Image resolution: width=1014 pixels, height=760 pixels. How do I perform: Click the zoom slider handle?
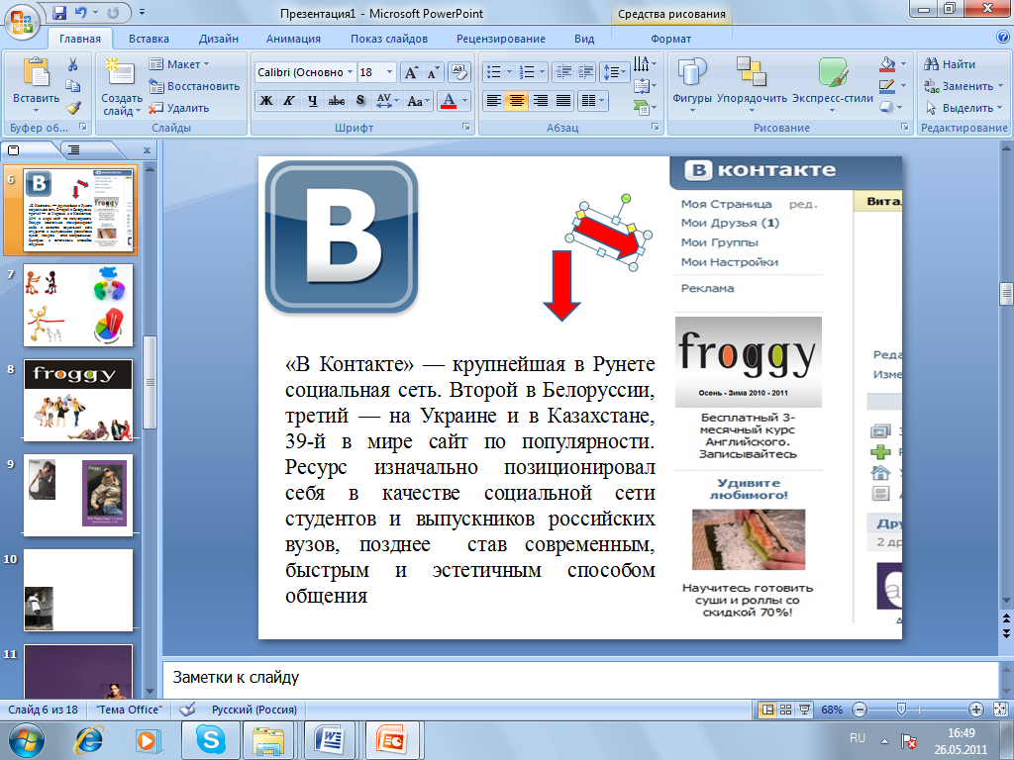(901, 710)
